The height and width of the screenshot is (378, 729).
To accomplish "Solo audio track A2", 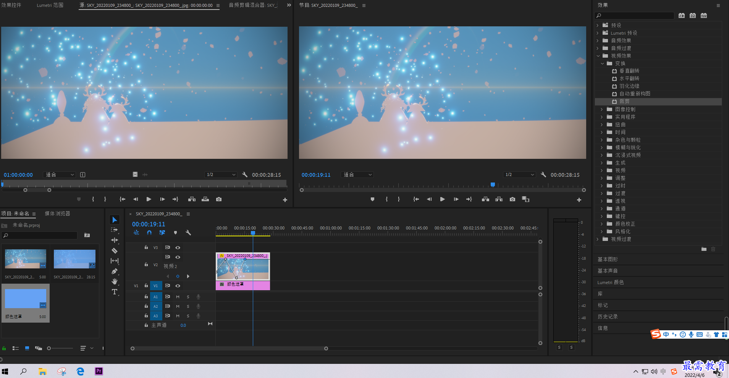I will 188,306.
